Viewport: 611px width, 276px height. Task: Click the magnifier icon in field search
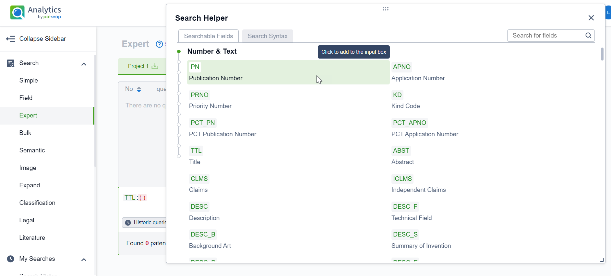click(x=588, y=36)
